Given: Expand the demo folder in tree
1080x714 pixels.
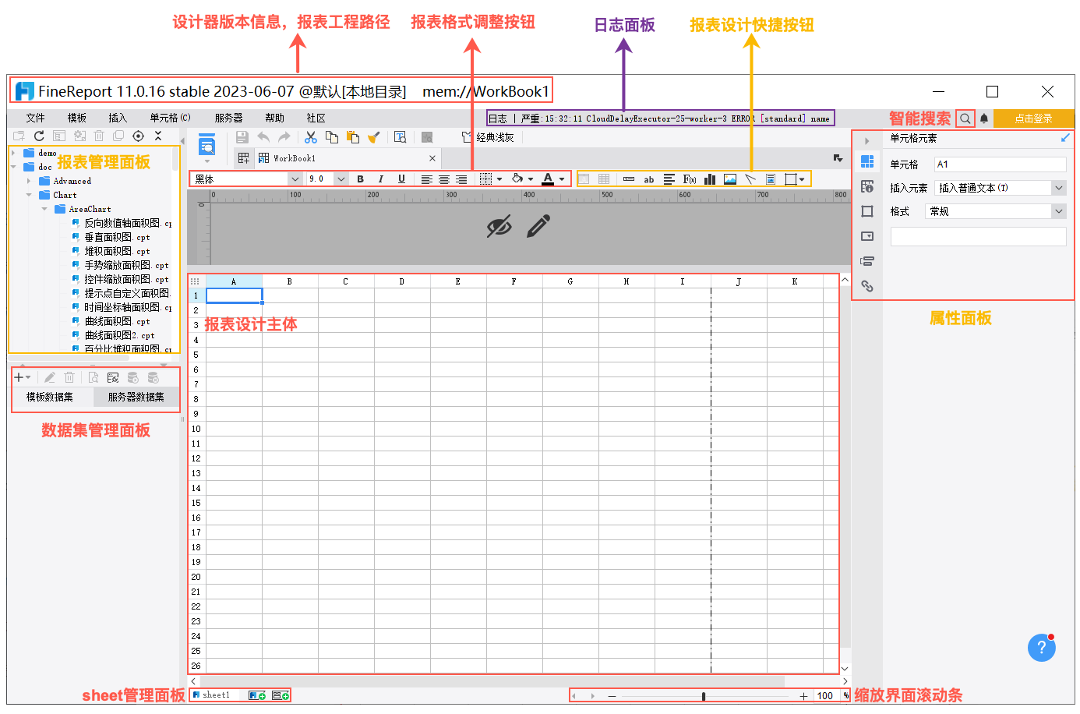Looking at the screenshot, I should tap(13, 153).
